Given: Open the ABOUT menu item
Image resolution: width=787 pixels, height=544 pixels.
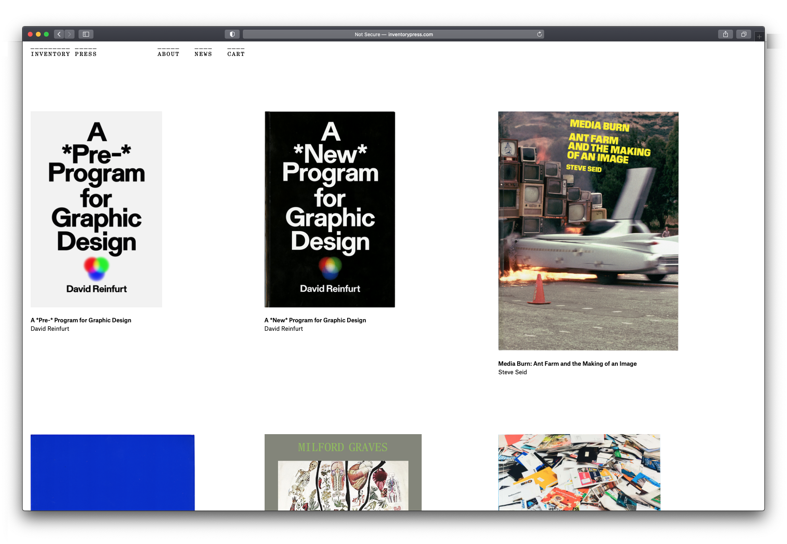Looking at the screenshot, I should pyautogui.click(x=168, y=54).
